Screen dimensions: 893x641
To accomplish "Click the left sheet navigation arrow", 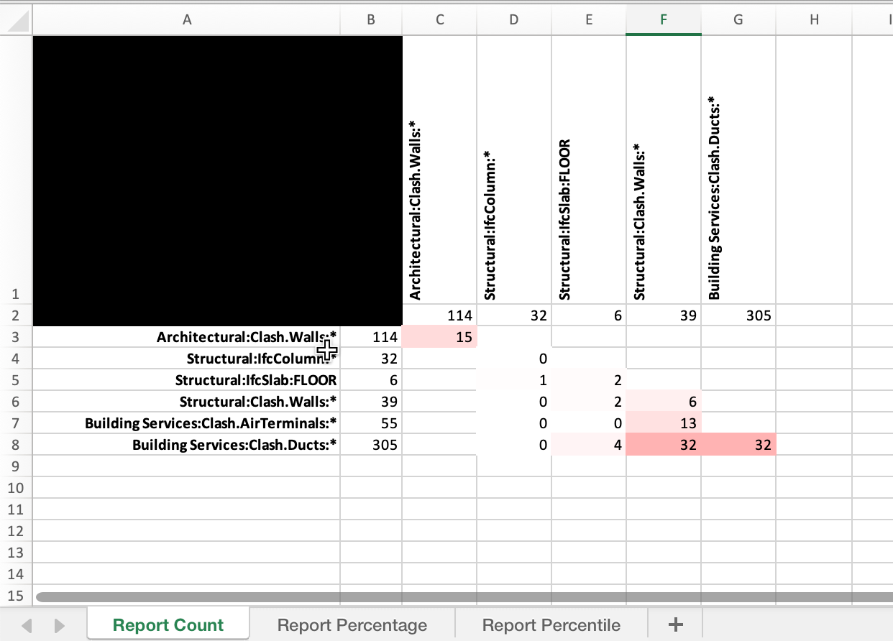I will tap(27, 624).
